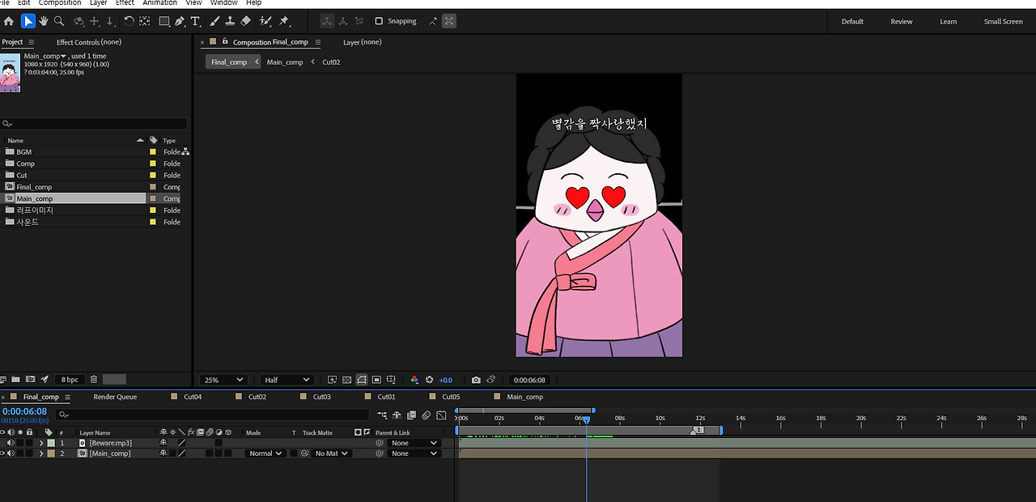
Task: Mute audio of Beware.mp3 layer
Action: 11,443
